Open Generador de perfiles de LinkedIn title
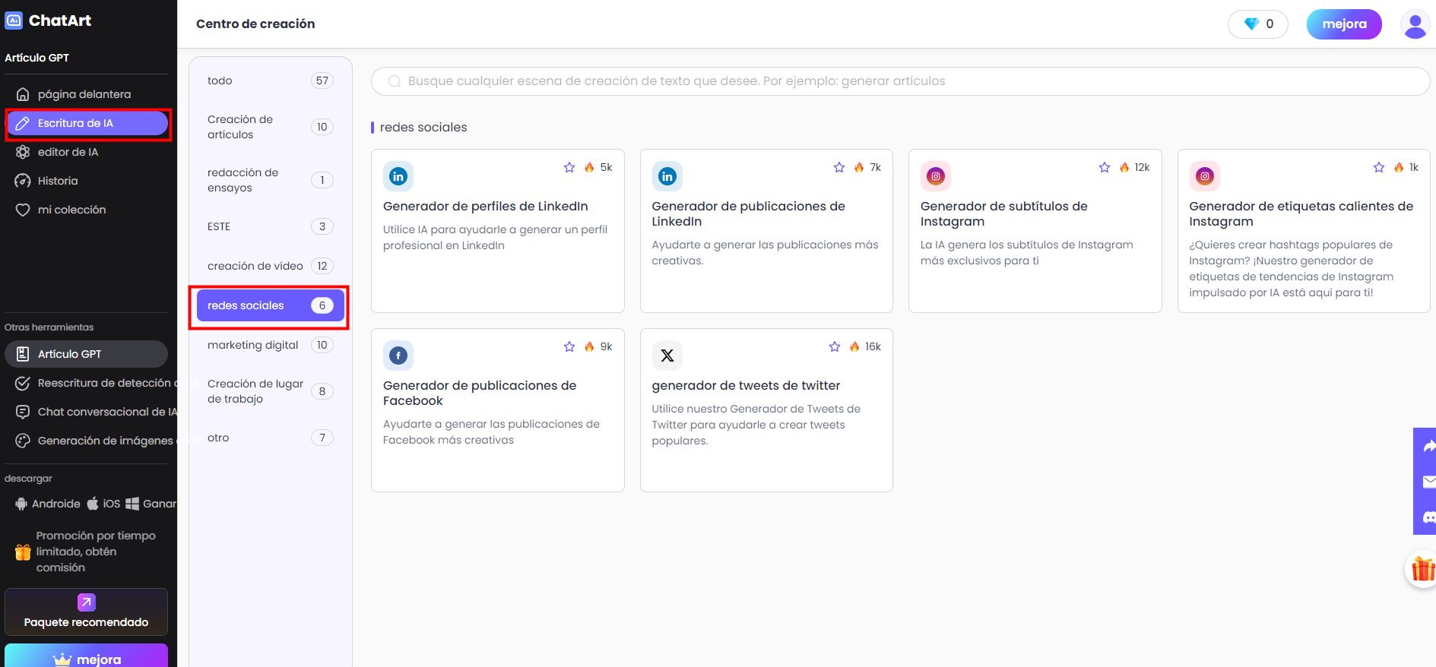The width and height of the screenshot is (1436, 667). pyautogui.click(x=486, y=206)
